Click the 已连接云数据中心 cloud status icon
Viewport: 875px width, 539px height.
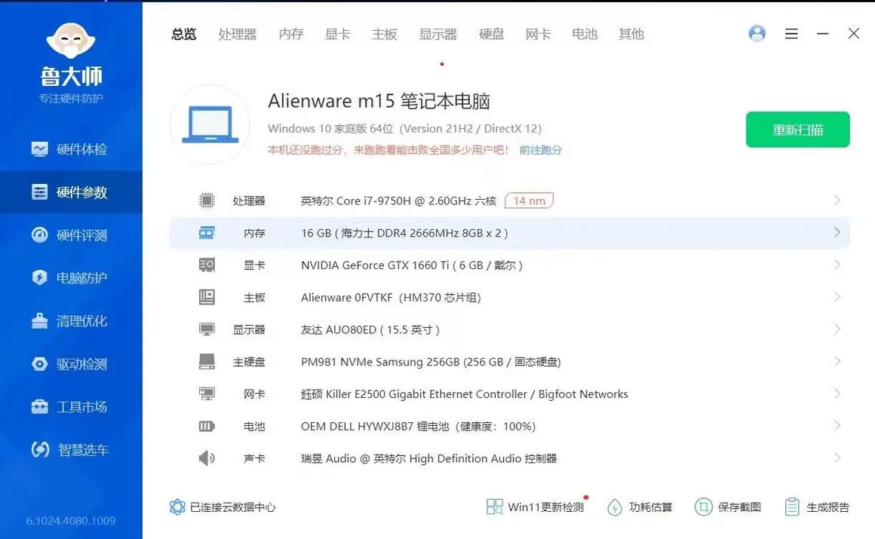pyautogui.click(x=177, y=507)
